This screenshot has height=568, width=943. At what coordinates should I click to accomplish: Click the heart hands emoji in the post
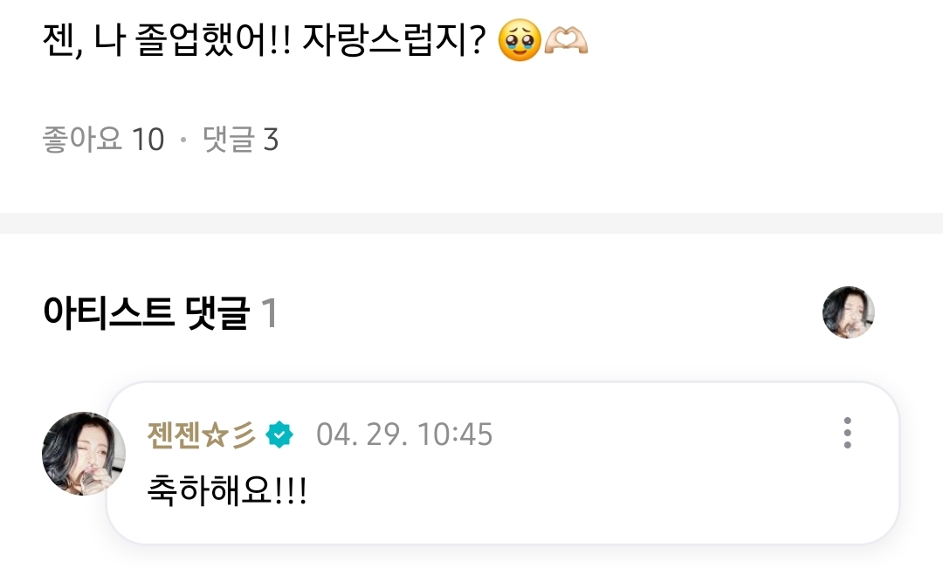click(x=565, y=41)
